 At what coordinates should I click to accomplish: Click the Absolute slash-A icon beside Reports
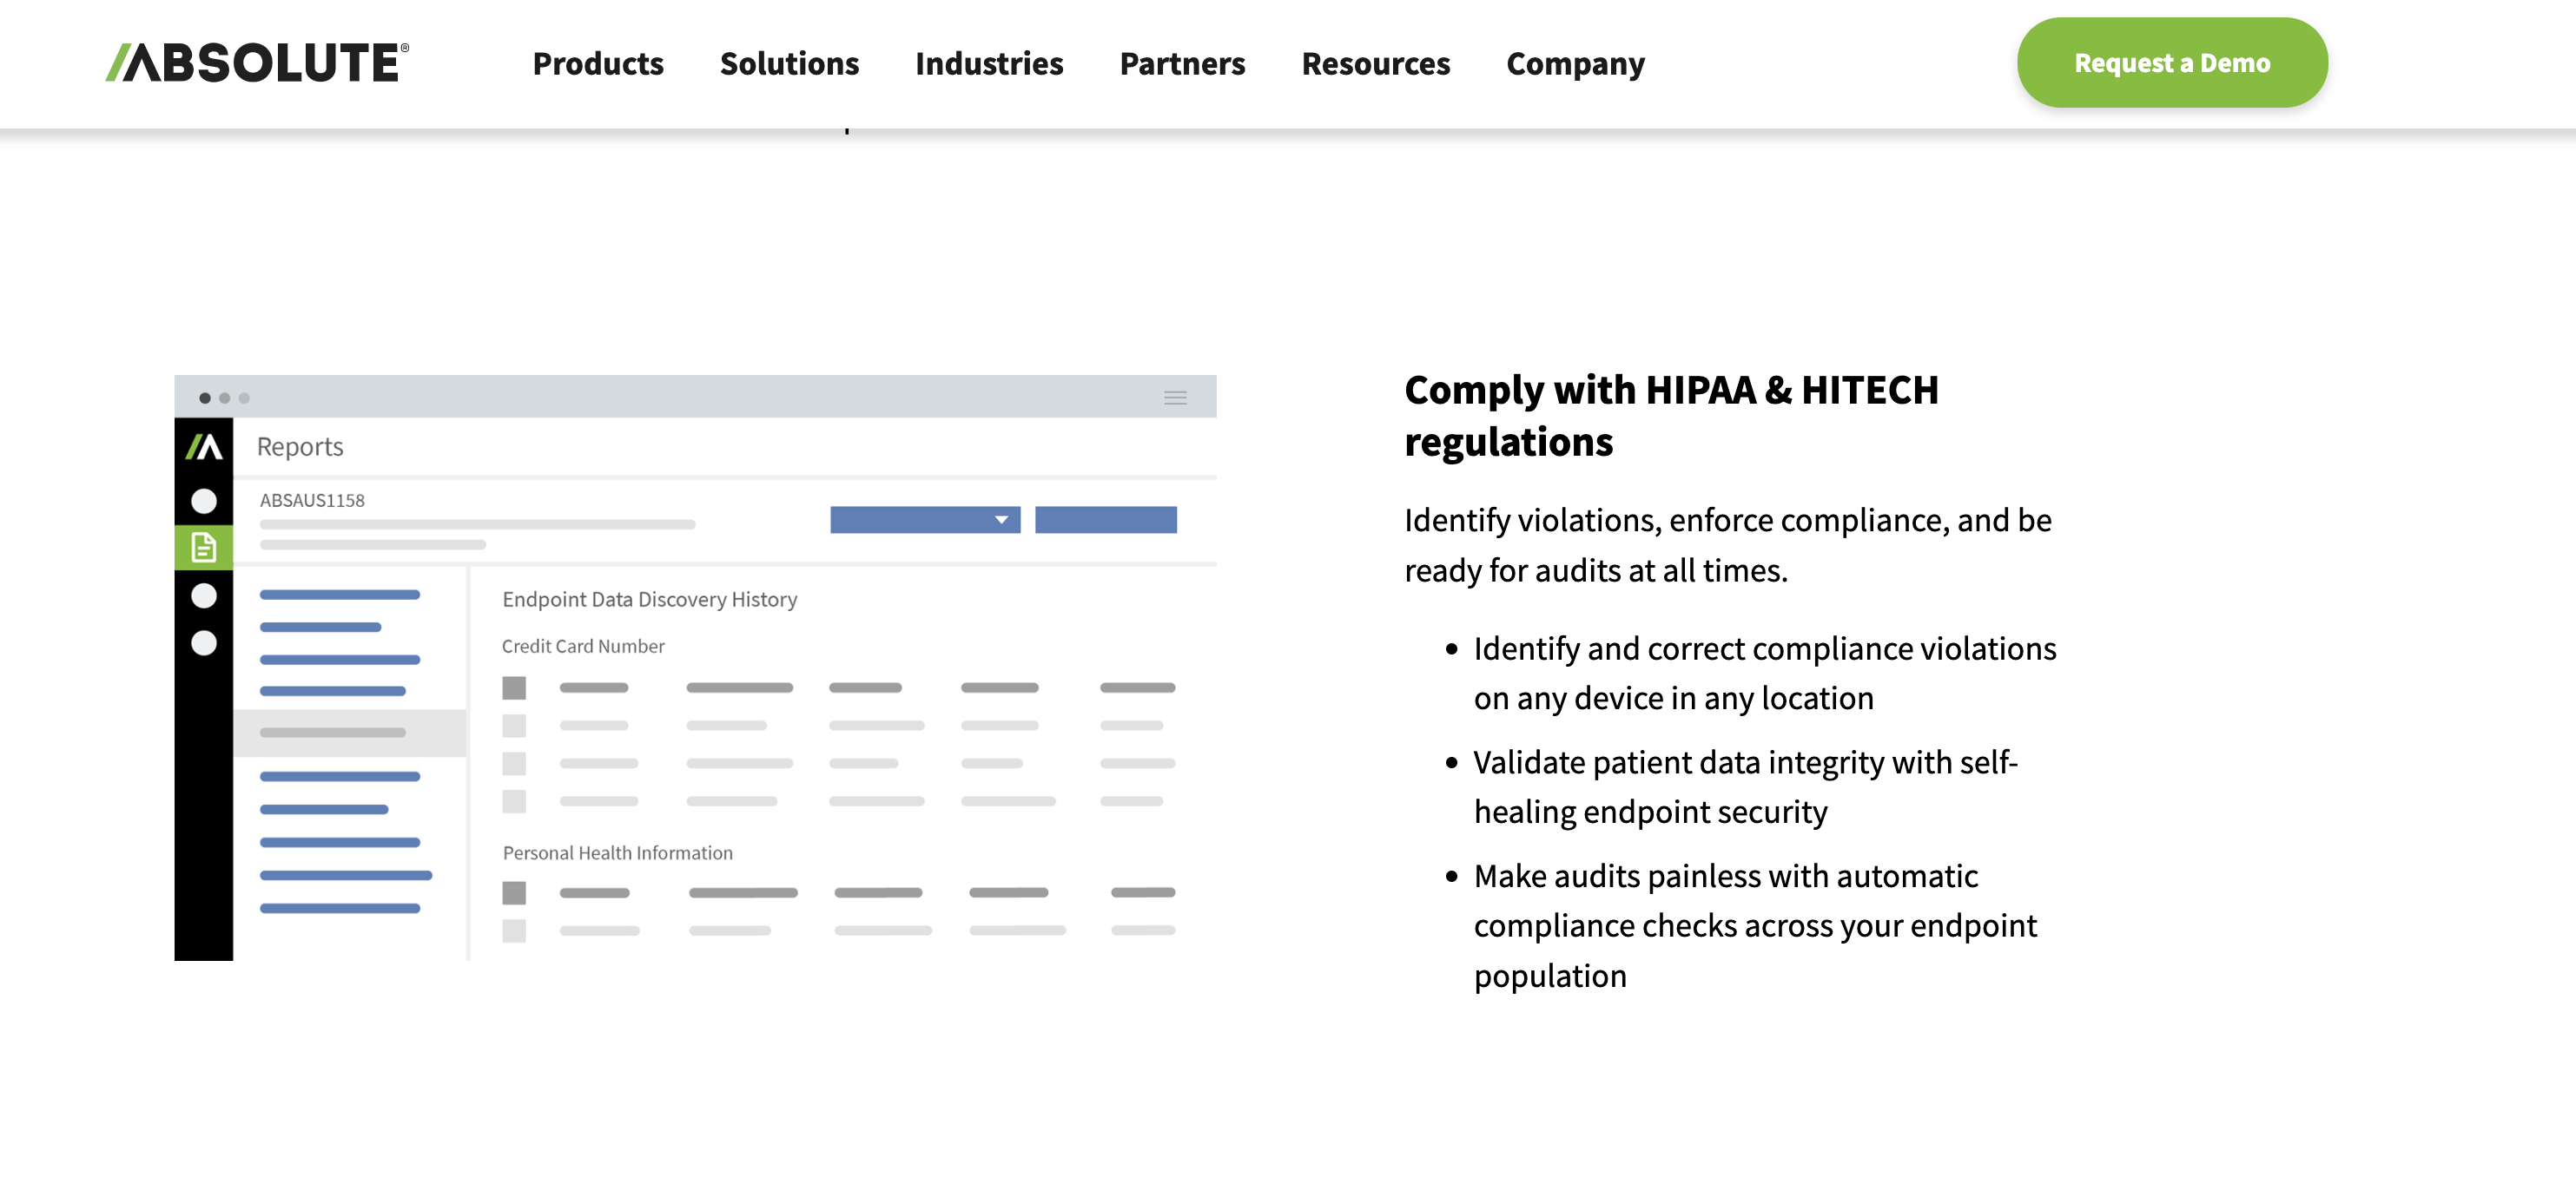coord(204,447)
